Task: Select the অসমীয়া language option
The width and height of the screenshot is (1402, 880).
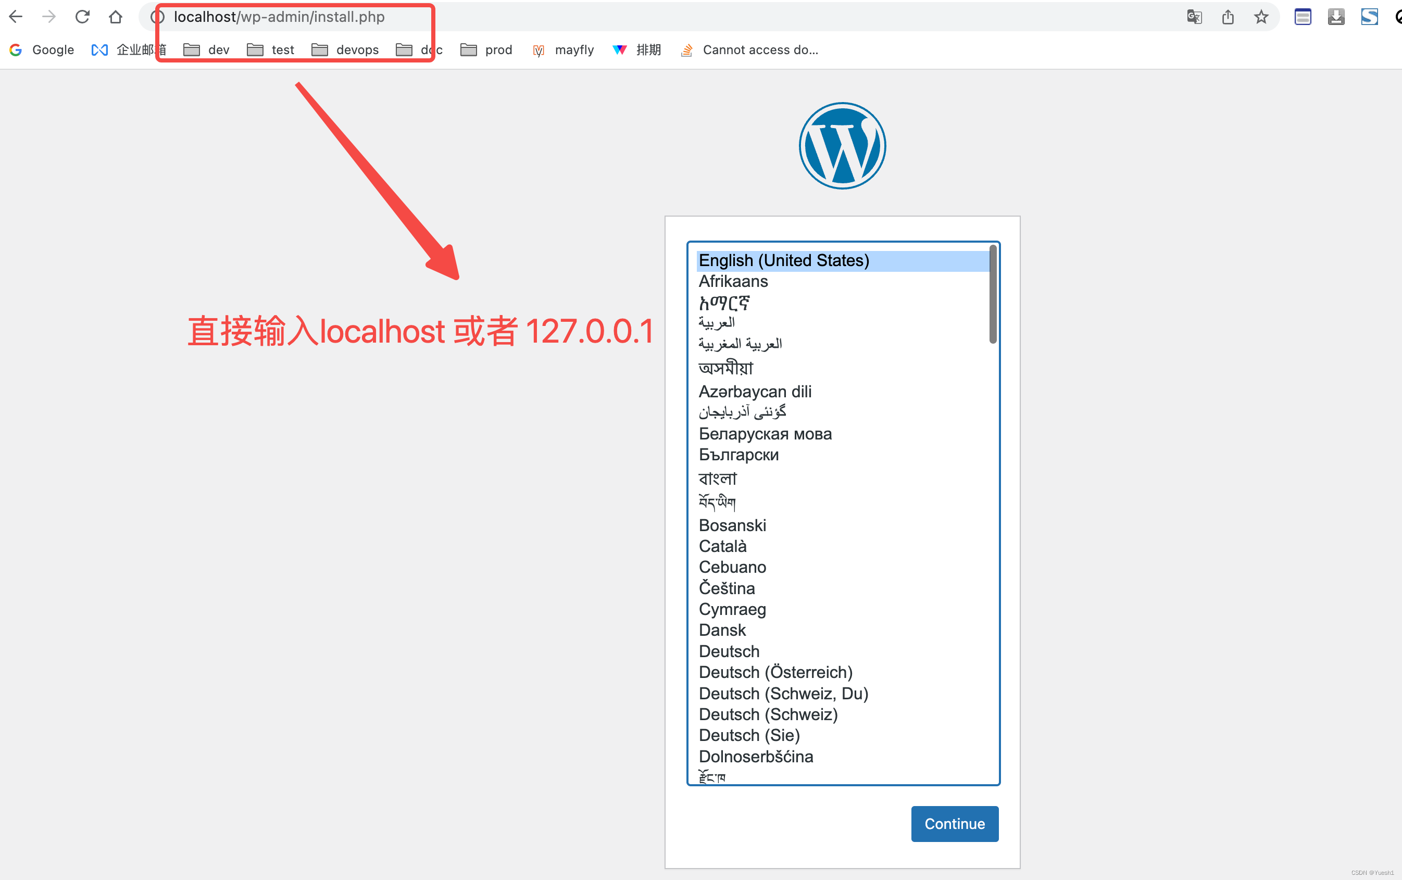Action: click(x=843, y=368)
